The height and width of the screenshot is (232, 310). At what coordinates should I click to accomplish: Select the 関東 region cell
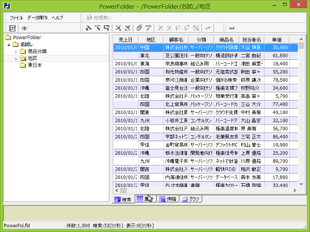click(151, 113)
